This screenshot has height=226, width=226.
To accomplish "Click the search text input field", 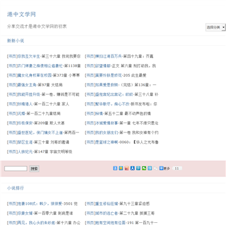I will pyautogui.click(x=16, y=169).
